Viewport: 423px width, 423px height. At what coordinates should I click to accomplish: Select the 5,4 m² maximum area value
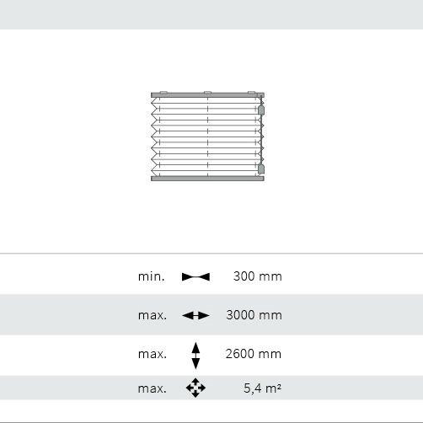point(262,388)
